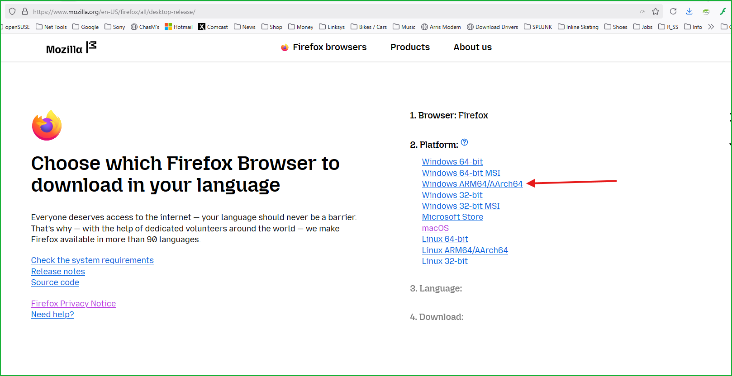
Task: Open the R_SS bookmark folder
Action: coord(668,27)
